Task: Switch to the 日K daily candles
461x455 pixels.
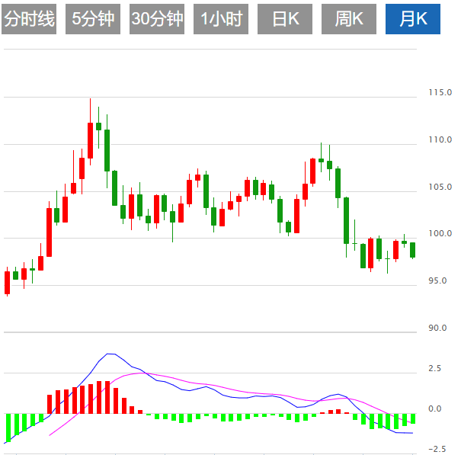Action: pos(285,19)
